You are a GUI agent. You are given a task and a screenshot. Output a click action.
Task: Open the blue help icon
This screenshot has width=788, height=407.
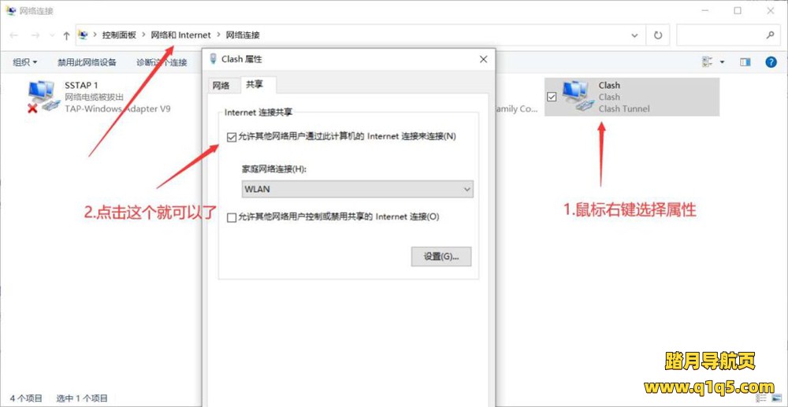(771, 61)
